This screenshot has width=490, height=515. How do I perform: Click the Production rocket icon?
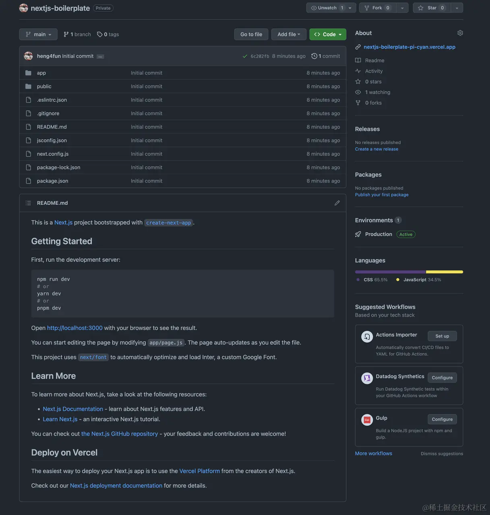(x=358, y=234)
